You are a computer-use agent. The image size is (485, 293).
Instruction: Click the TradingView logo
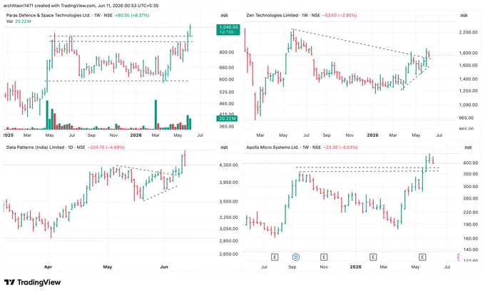(x=33, y=282)
